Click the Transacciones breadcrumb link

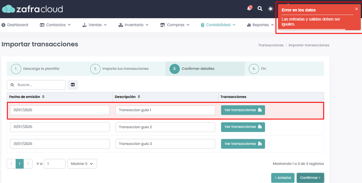click(270, 45)
